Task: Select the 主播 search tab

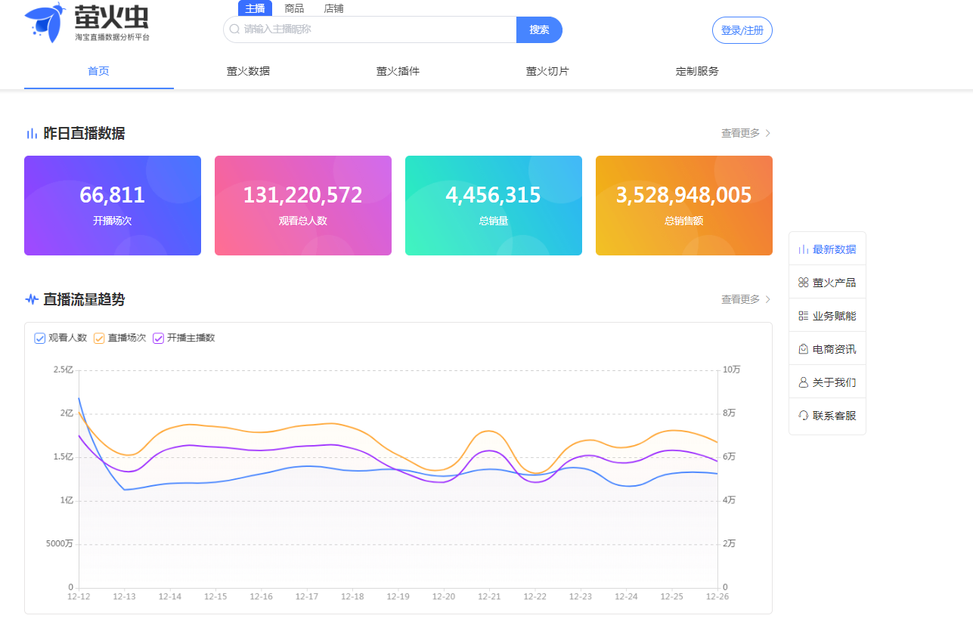Action: pyautogui.click(x=255, y=8)
